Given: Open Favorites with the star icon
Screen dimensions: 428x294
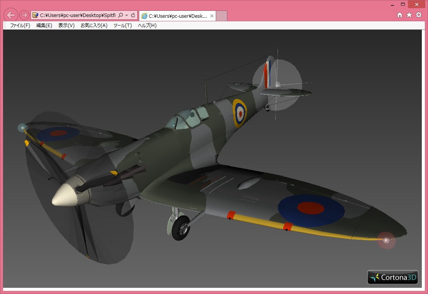Looking at the screenshot, I should [x=409, y=15].
